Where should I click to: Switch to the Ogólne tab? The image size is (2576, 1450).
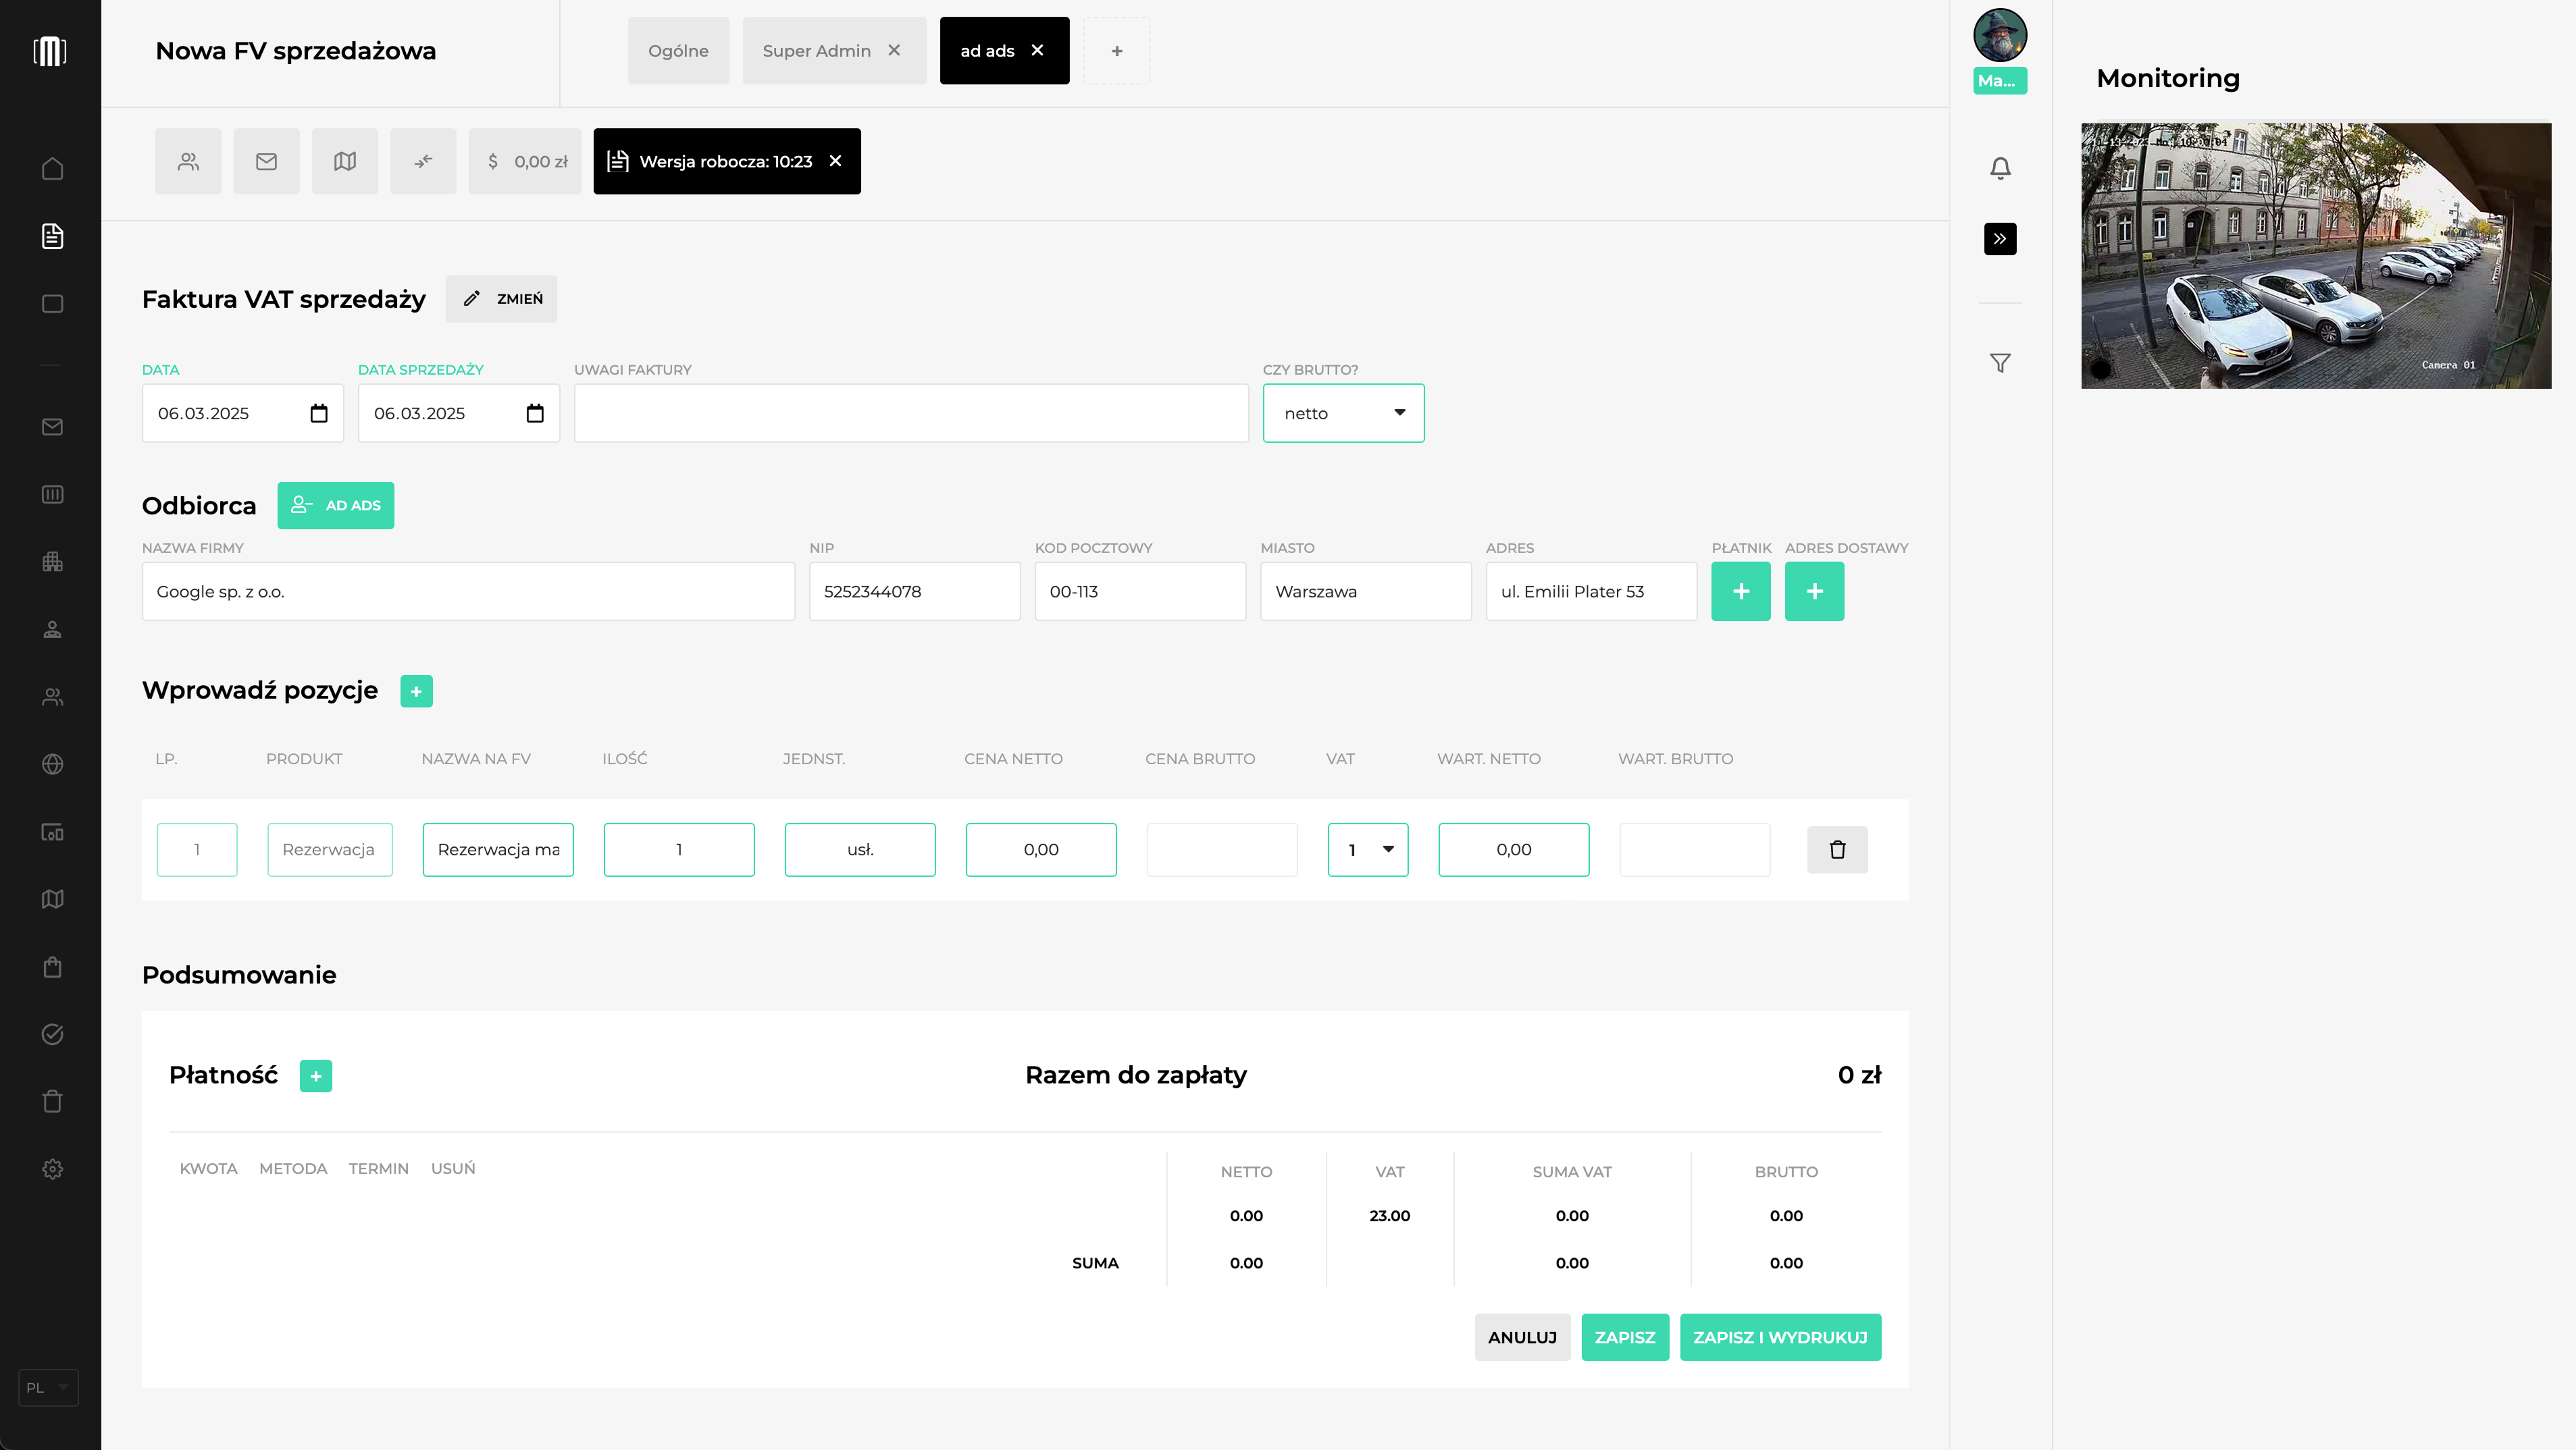(x=678, y=51)
